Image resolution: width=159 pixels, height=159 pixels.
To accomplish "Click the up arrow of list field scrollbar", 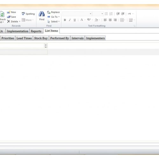I will [46, 45].
